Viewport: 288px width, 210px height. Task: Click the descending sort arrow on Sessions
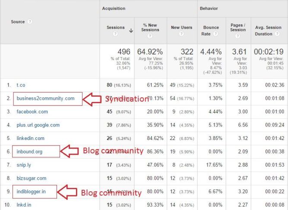tap(131, 31)
